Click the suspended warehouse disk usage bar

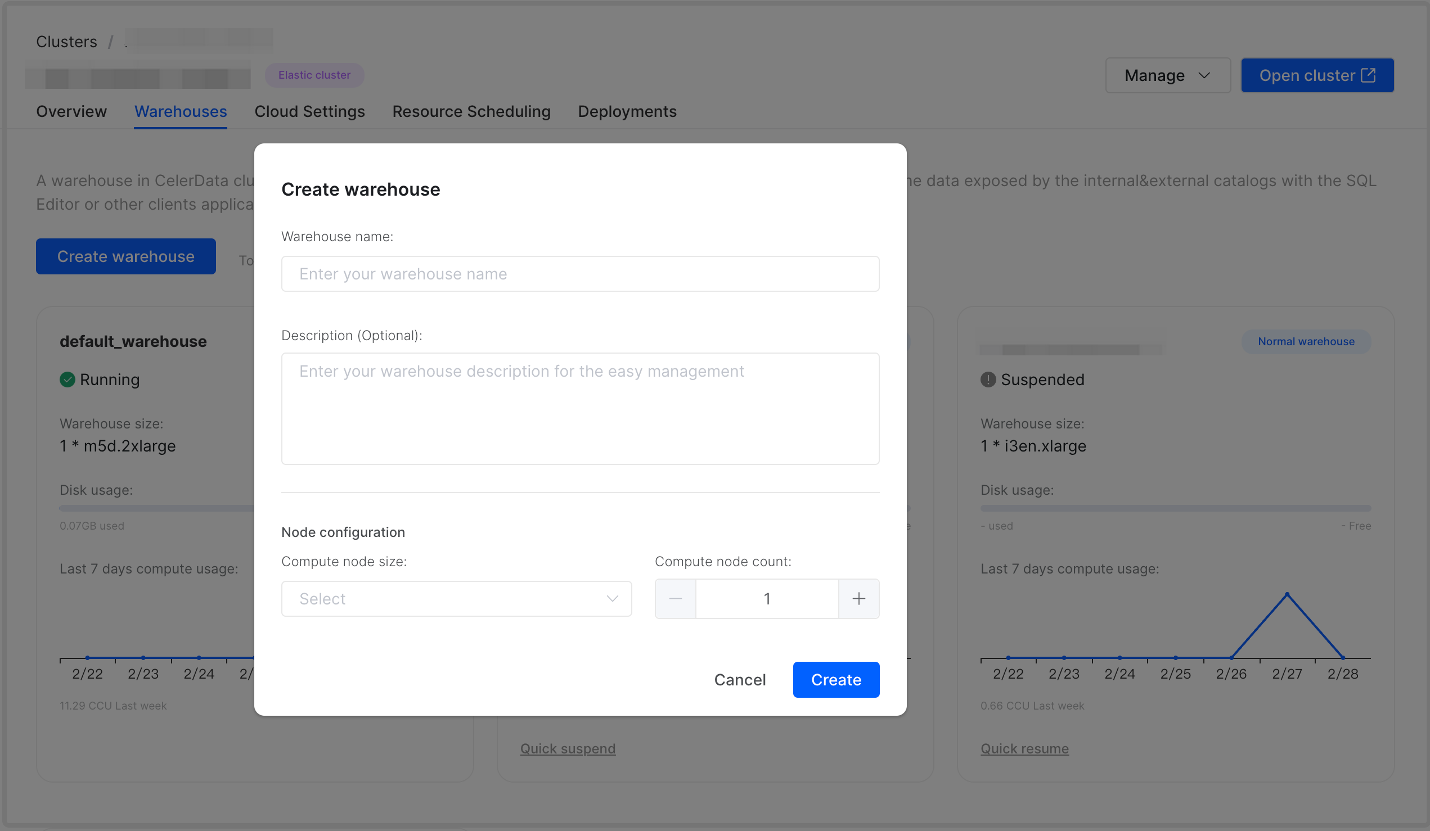click(1175, 508)
